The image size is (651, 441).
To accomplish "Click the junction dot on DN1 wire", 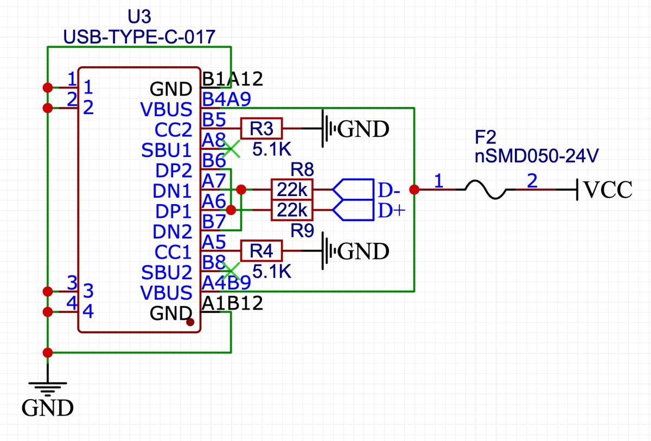I will click(241, 190).
